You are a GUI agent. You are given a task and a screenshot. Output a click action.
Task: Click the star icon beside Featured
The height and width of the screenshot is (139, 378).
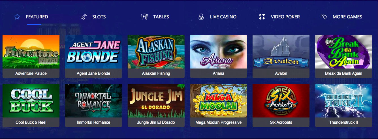(x=17, y=17)
